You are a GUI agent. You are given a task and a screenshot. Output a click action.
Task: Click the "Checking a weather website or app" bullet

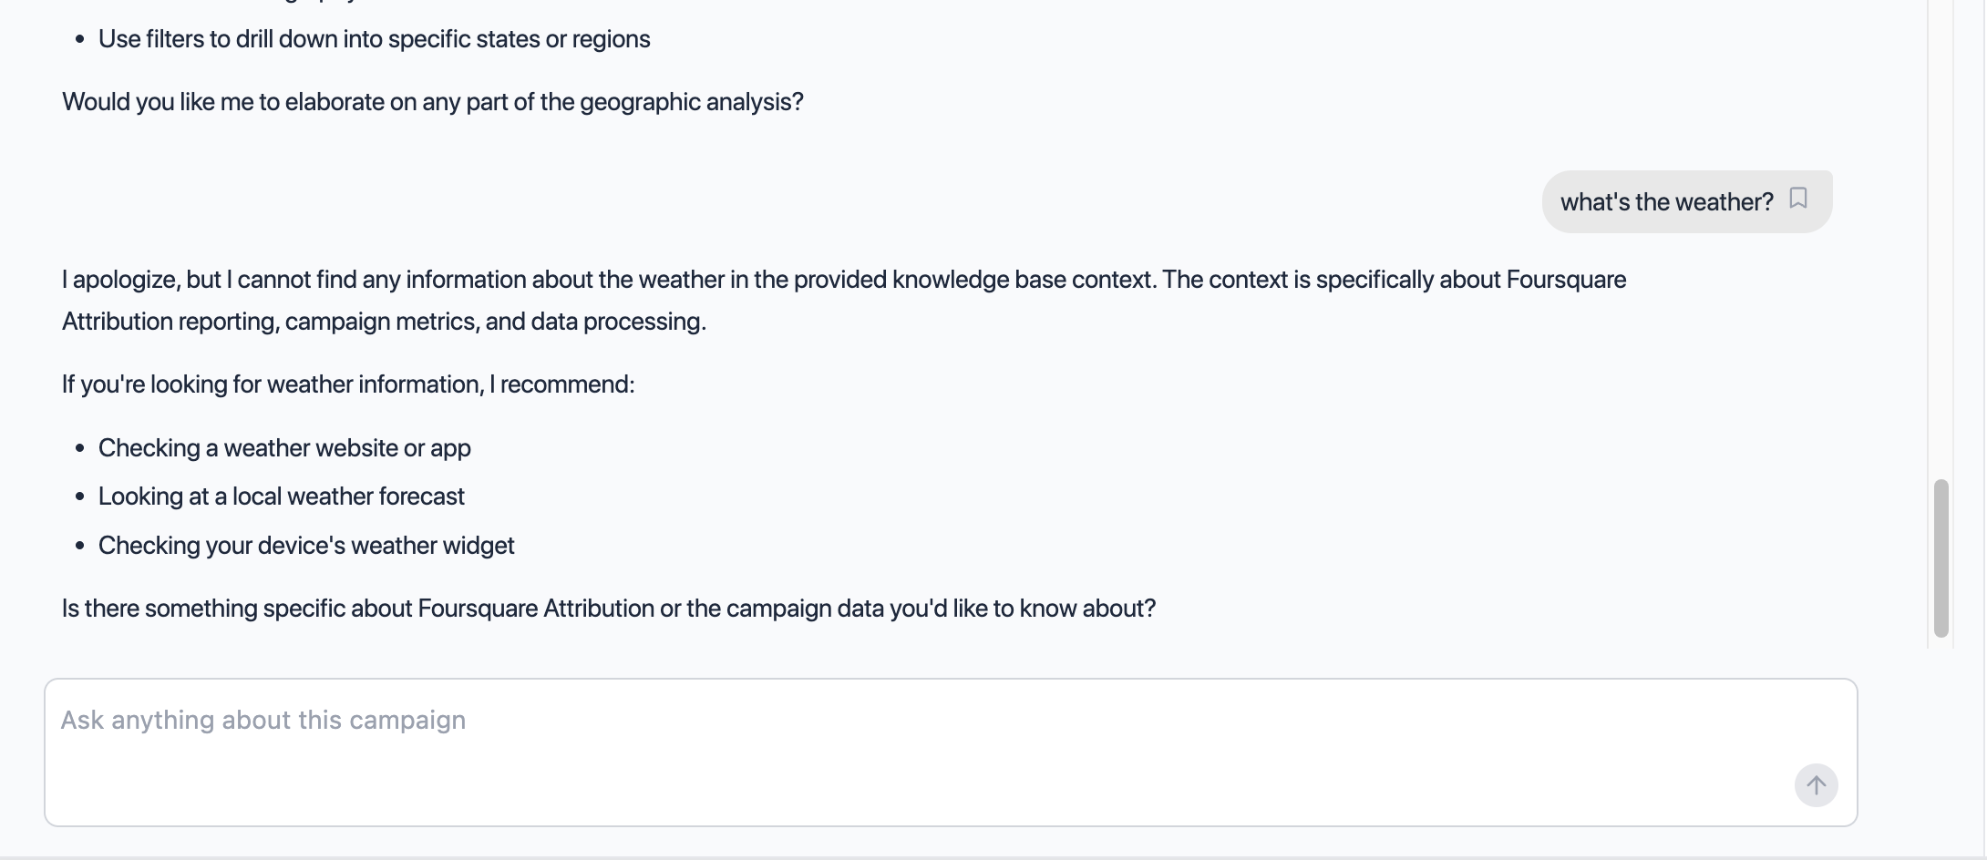(284, 448)
